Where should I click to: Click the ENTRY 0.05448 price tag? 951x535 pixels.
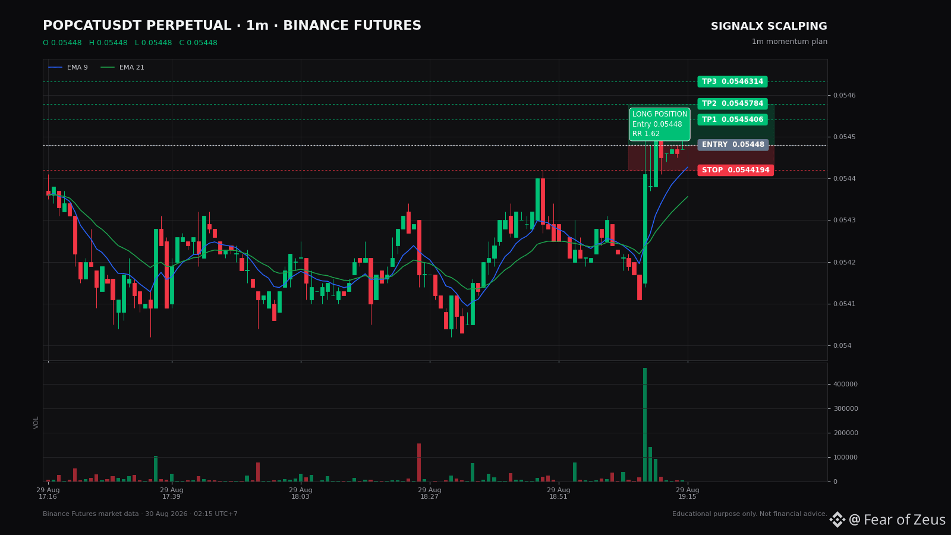733,144
